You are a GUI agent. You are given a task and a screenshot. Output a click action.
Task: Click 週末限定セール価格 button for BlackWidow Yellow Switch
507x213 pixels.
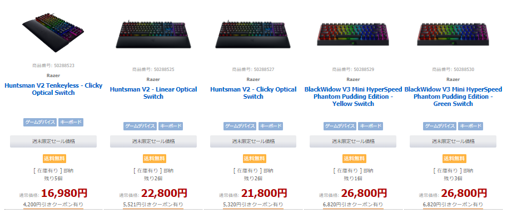click(353, 141)
